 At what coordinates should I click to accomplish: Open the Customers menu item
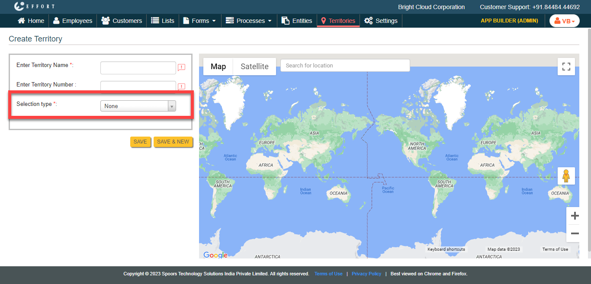pyautogui.click(x=122, y=21)
